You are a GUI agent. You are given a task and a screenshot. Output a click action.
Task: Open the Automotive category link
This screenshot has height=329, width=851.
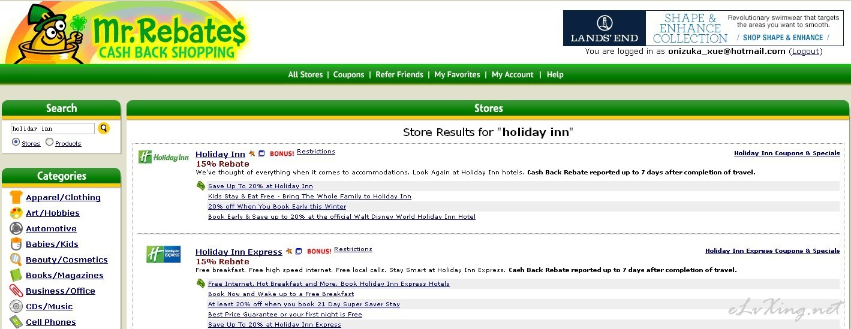[x=51, y=229]
